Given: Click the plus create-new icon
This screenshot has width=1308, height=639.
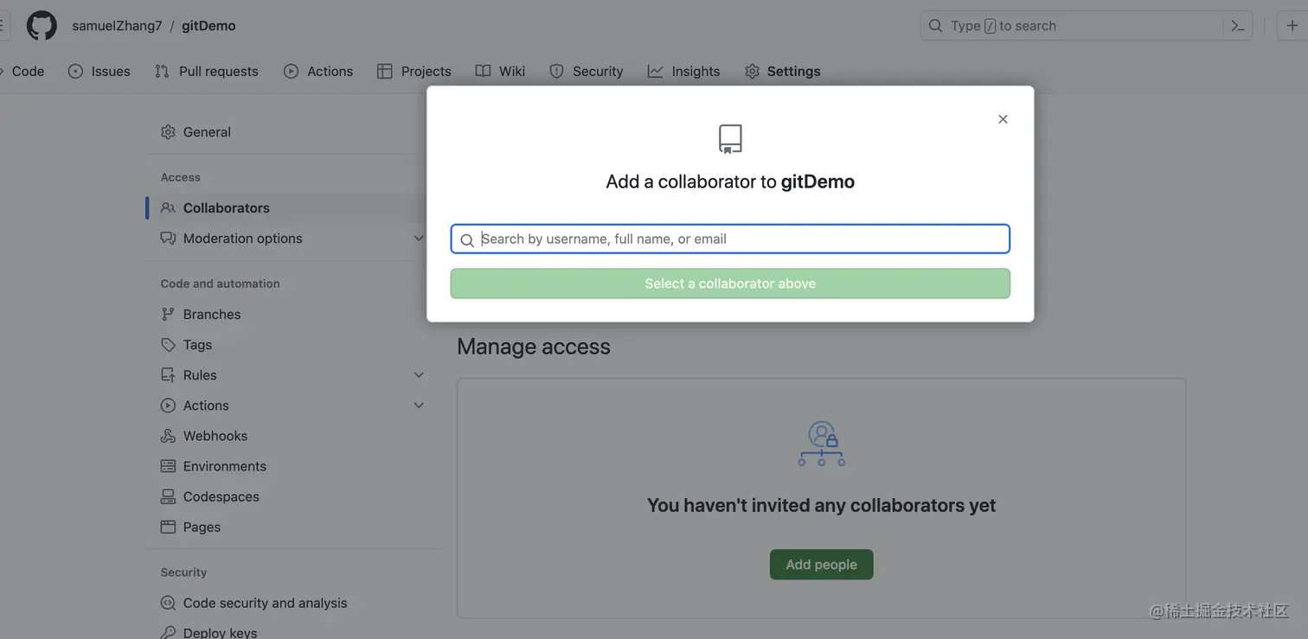Looking at the screenshot, I should pos(1292,26).
